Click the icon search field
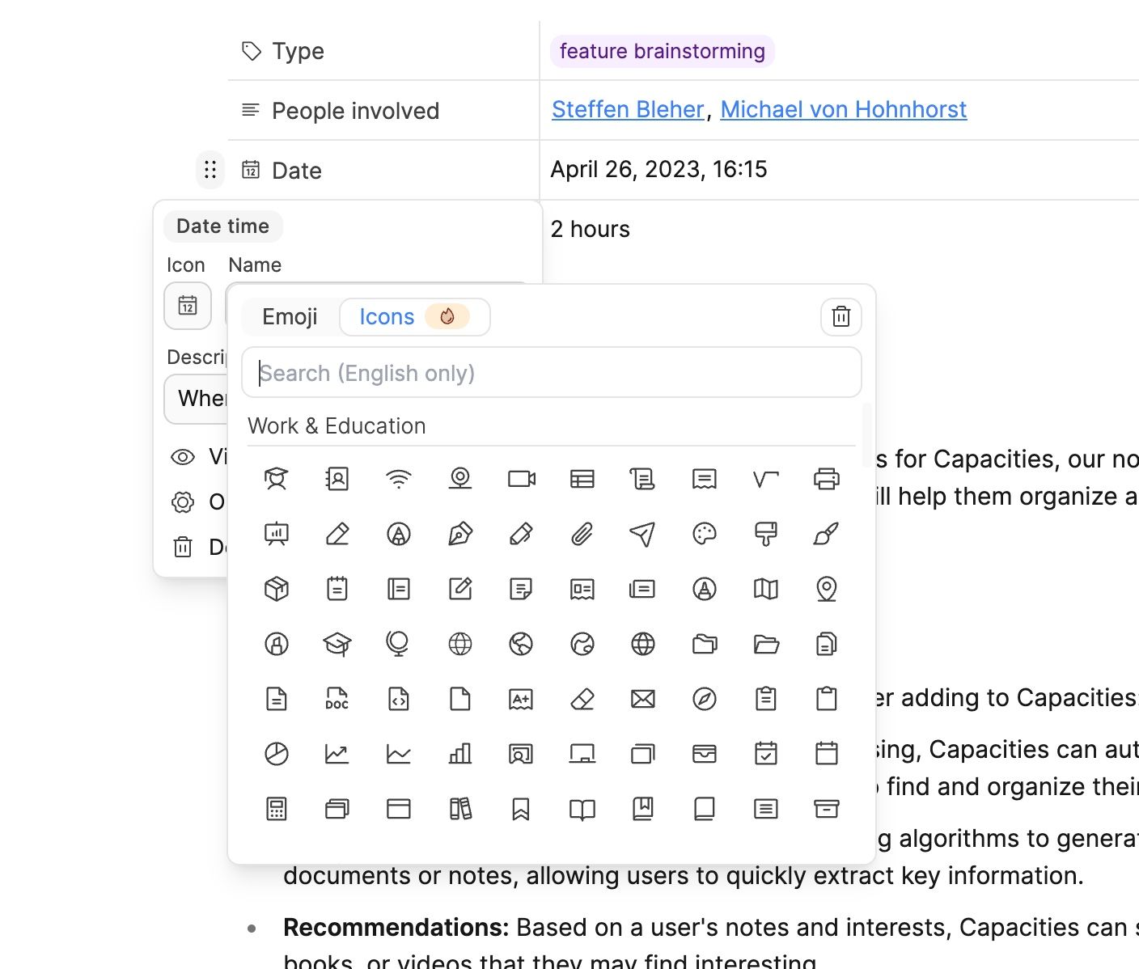This screenshot has height=969, width=1139. (x=551, y=373)
